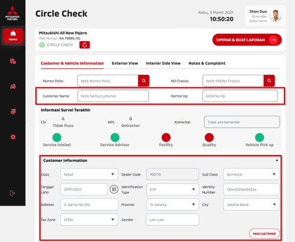Click the CSI score 'Tidak Puas' text
295x242 pixels.
pos(63,125)
